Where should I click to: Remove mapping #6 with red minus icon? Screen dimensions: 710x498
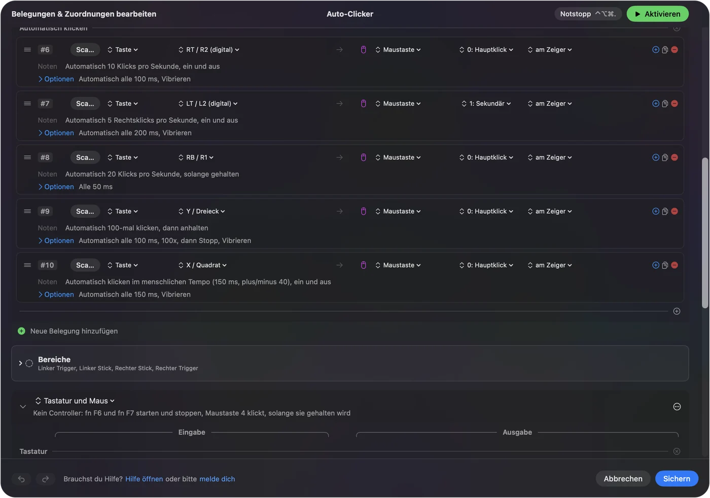[674, 50]
